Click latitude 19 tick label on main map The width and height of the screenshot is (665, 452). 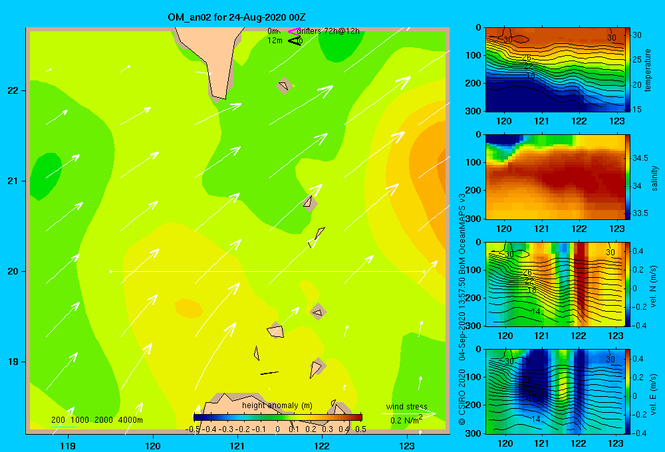point(13,362)
